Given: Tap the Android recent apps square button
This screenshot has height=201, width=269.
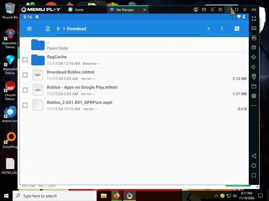Looking at the screenshot, I should tap(254, 175).
